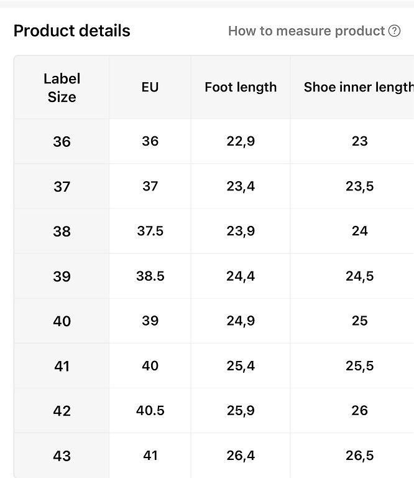Click EU size 40.5 cell
Screen dimensions: 414x478
pyautogui.click(x=150, y=410)
